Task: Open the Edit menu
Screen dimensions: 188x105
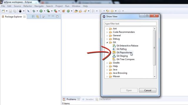Action: point(9,6)
